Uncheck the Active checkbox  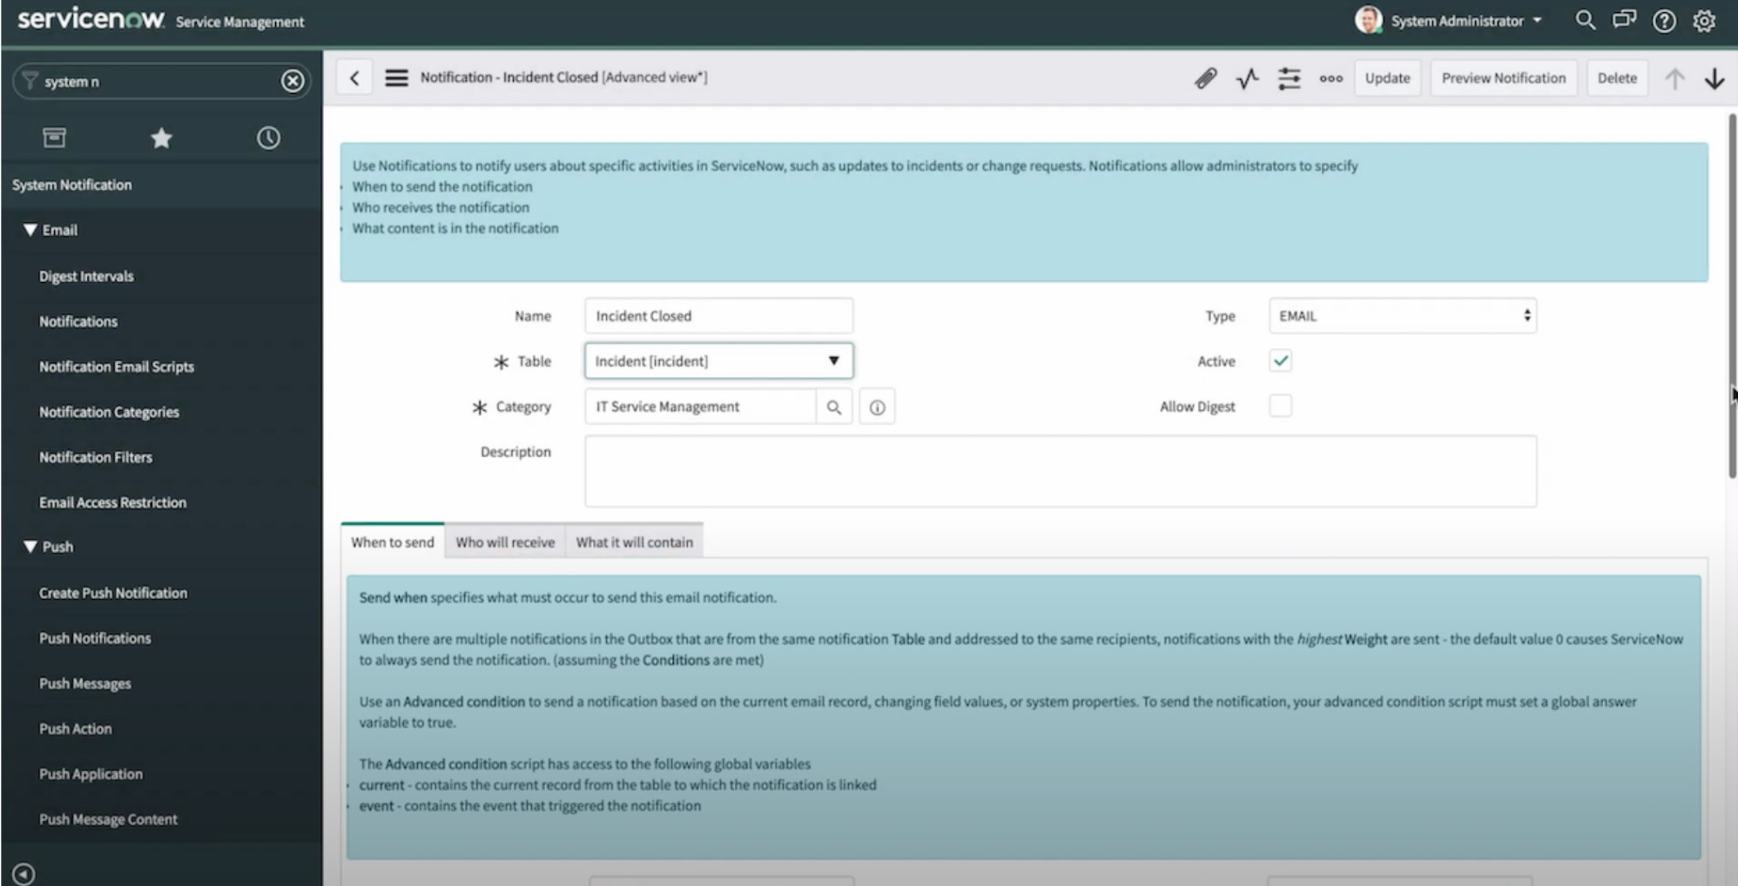coord(1280,360)
